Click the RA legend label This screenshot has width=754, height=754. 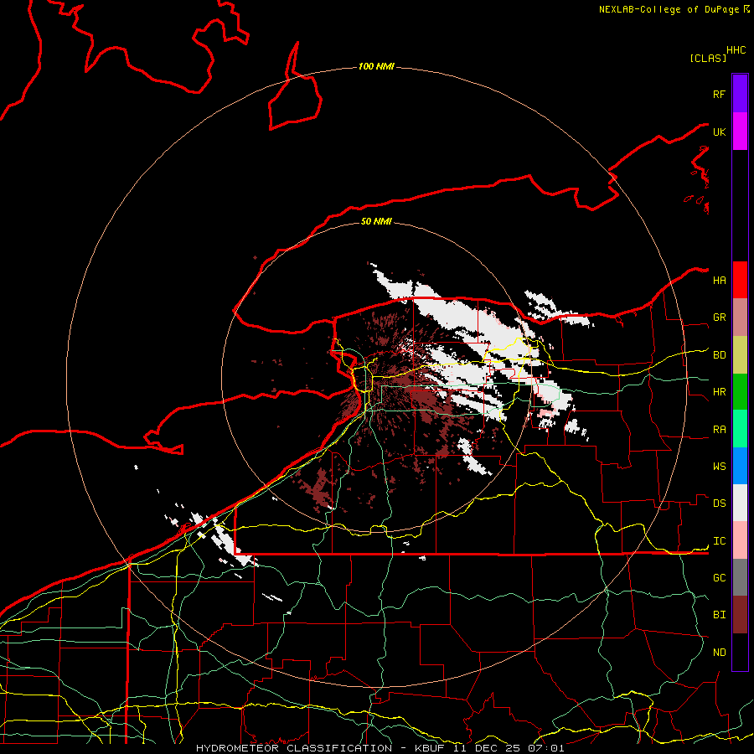point(720,430)
